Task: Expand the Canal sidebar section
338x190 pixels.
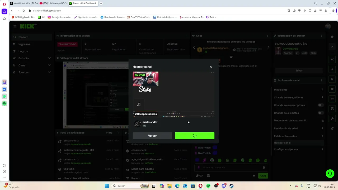Action: [32, 65]
